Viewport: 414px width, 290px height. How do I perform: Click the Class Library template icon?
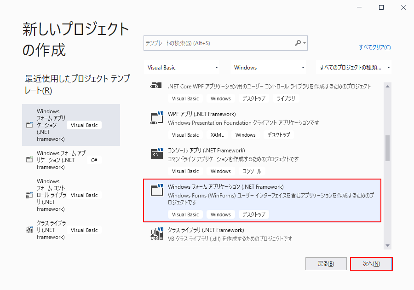tap(156, 233)
